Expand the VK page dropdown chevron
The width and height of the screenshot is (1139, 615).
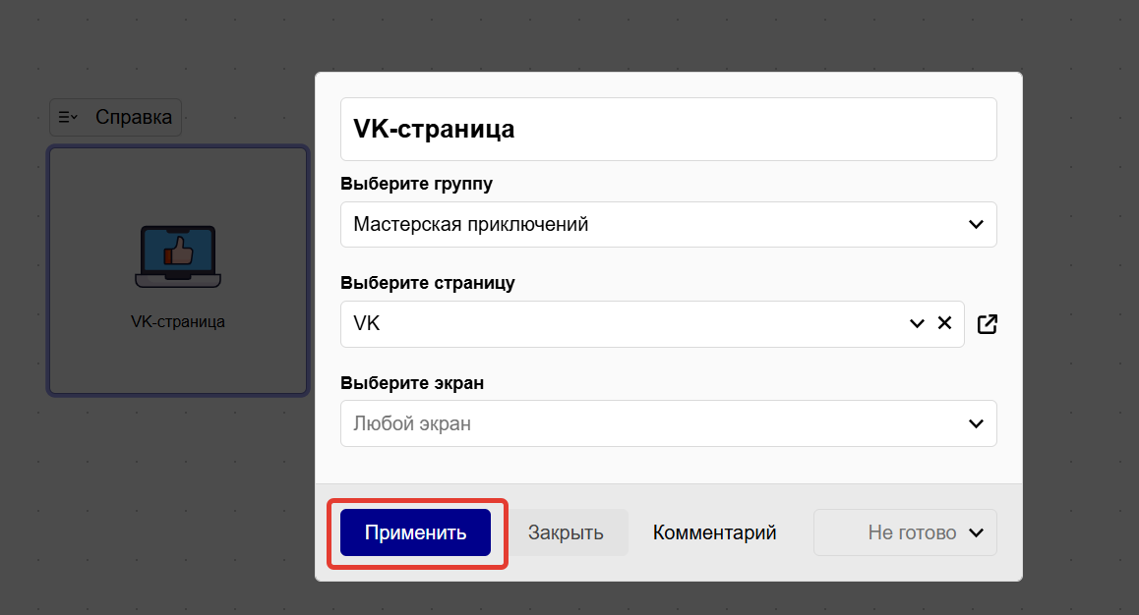pyautogui.click(x=917, y=323)
